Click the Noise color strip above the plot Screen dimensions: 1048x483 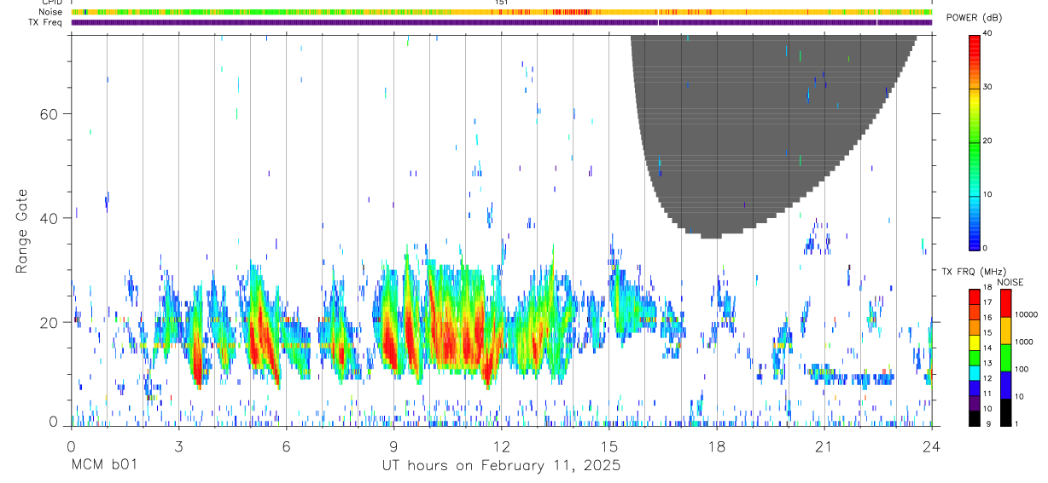coord(502,12)
